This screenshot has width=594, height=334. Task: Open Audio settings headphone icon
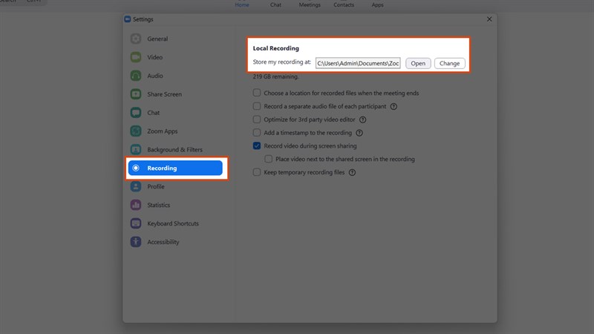[136, 76]
